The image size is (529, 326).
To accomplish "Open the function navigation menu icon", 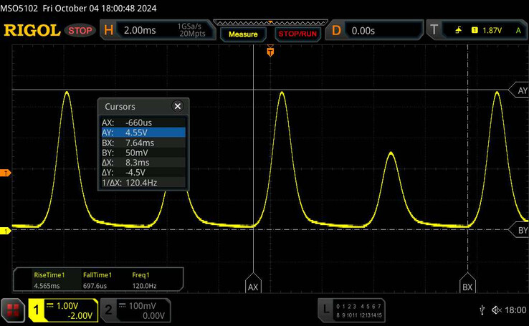I will point(12,310).
